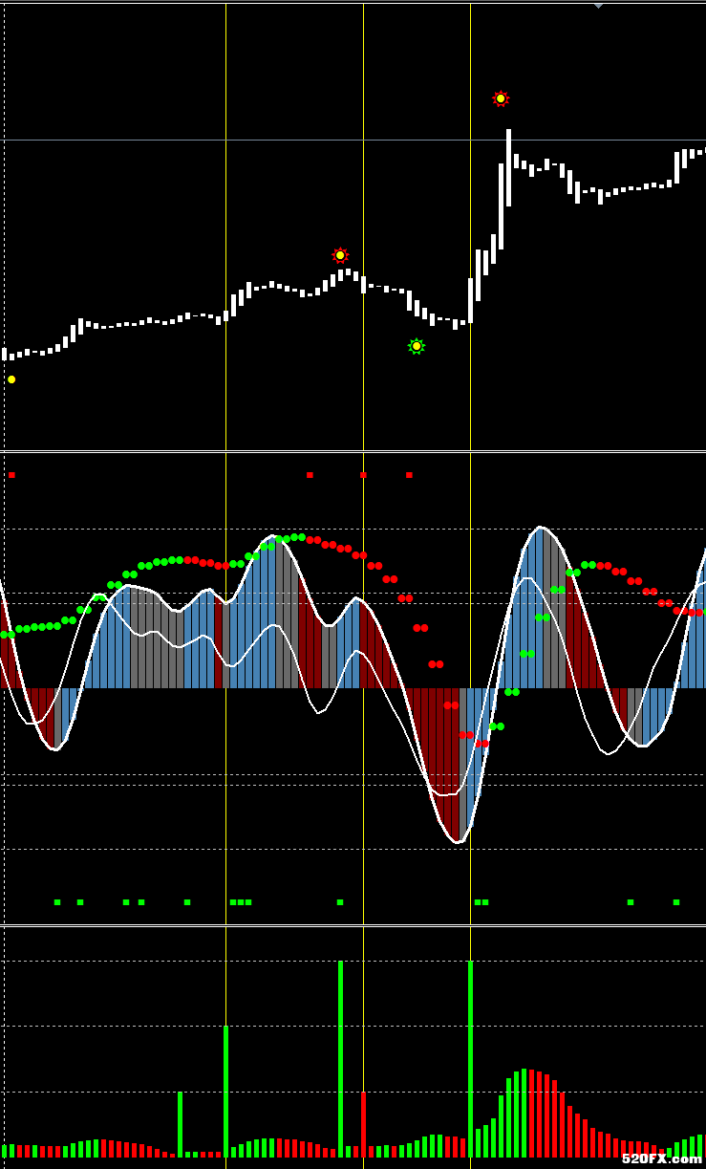The image size is (706, 1169).
Task: Click the highest peak of the white oscillator line
Action: coord(540,527)
